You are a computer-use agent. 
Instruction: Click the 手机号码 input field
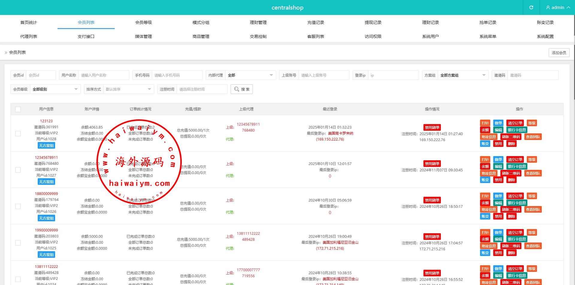pyautogui.click(x=177, y=75)
